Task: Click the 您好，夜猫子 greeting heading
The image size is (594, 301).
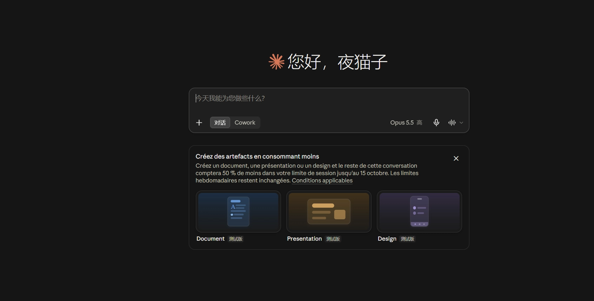Action: pos(338,62)
